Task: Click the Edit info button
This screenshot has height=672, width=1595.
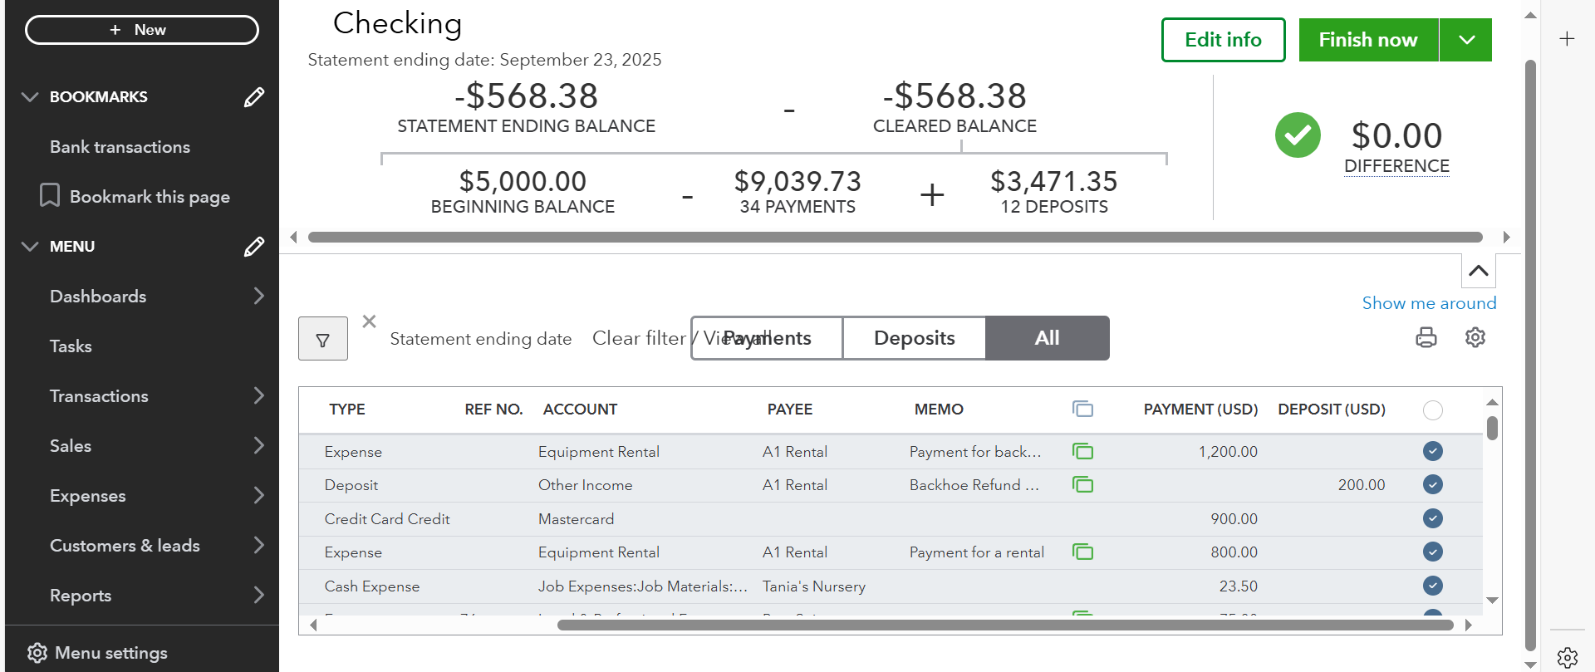Action: [x=1223, y=40]
